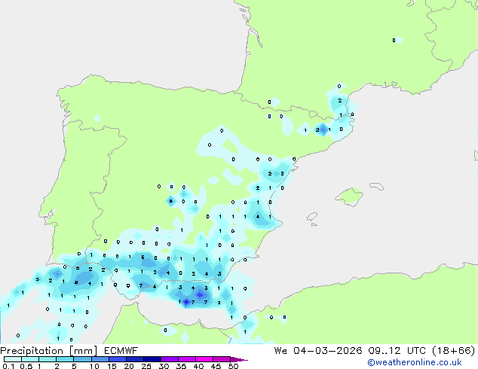Select the magenta swatch between 40 and 45
The width and height of the screenshot is (478, 369).
tap(204, 359)
